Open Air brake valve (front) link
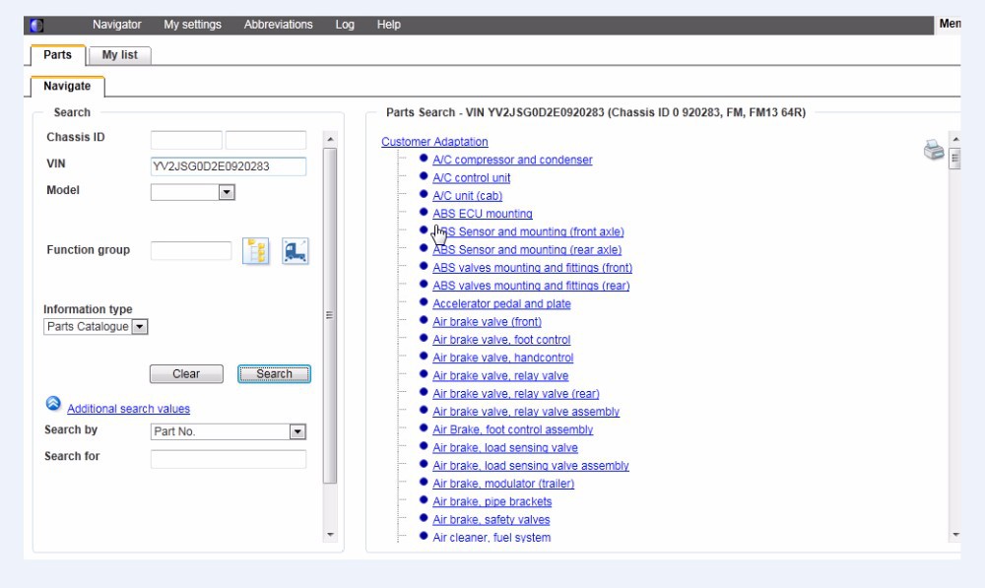The width and height of the screenshot is (985, 588). (x=487, y=322)
